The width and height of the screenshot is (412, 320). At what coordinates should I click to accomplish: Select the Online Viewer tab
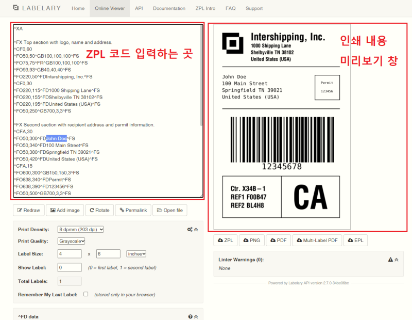click(x=110, y=8)
